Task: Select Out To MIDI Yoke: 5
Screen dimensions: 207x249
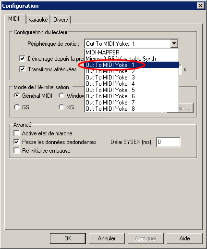Action: (132, 90)
